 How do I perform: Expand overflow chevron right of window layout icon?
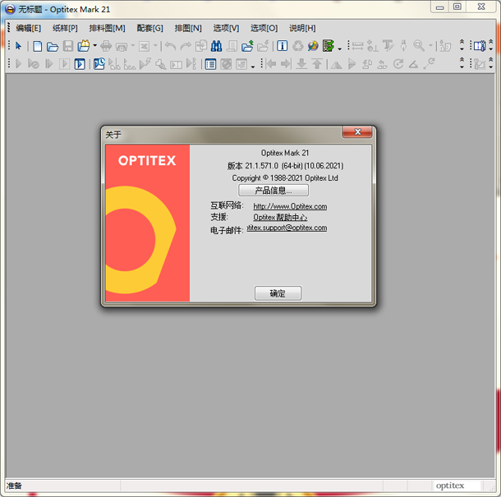[491, 45]
